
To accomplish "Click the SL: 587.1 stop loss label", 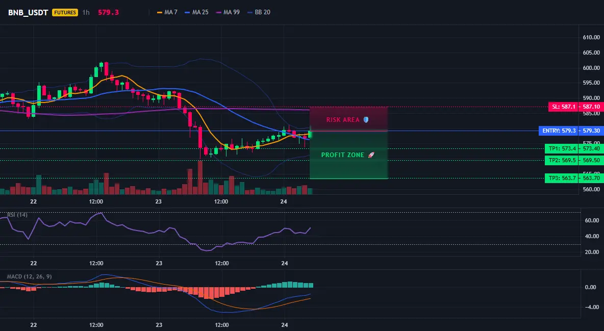I will point(564,107).
